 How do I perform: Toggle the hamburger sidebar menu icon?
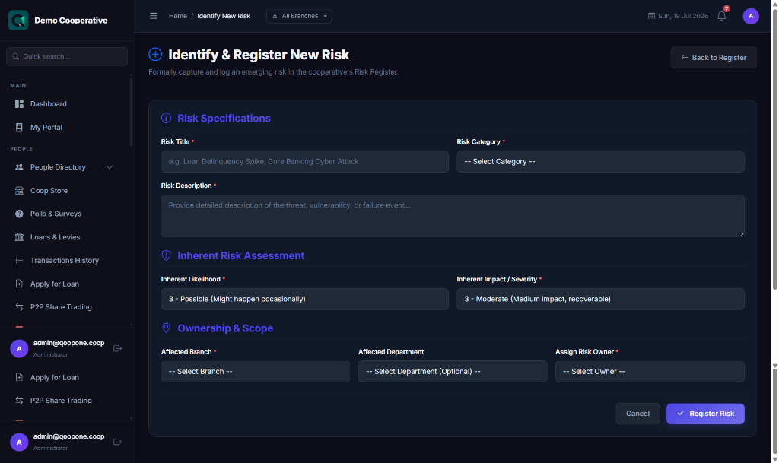tap(154, 16)
